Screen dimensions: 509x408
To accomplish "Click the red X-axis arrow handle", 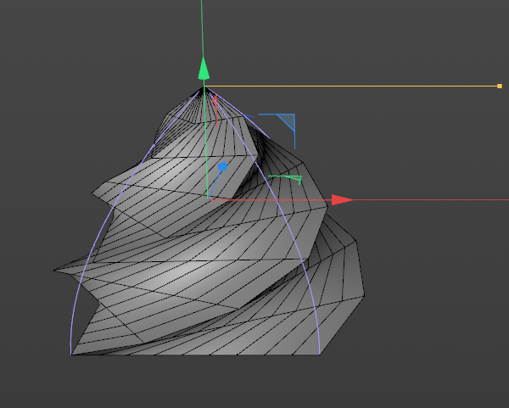I will 343,200.
